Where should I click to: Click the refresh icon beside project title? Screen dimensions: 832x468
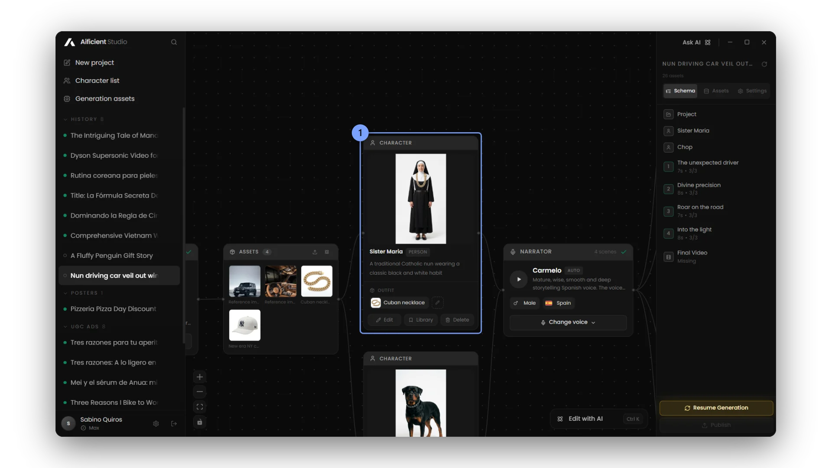(764, 64)
